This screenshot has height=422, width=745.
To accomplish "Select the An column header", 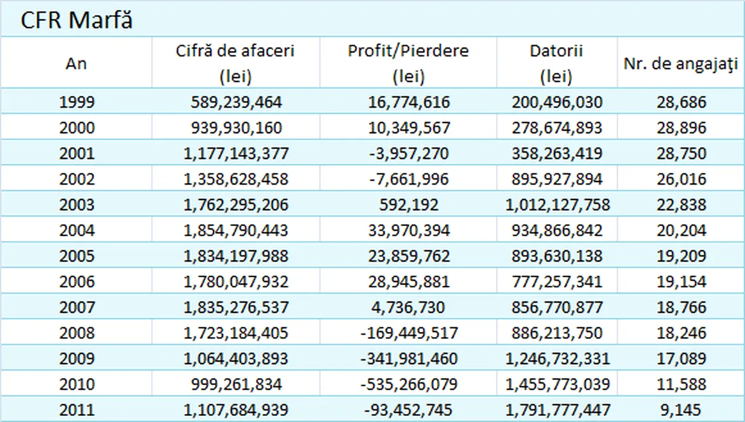I will pos(76,63).
